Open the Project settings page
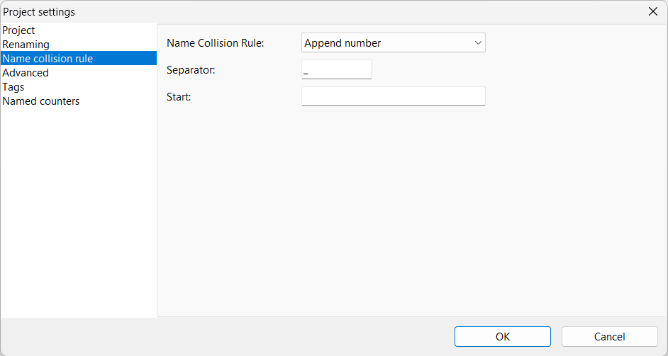This screenshot has height=356, width=668. 79,30
